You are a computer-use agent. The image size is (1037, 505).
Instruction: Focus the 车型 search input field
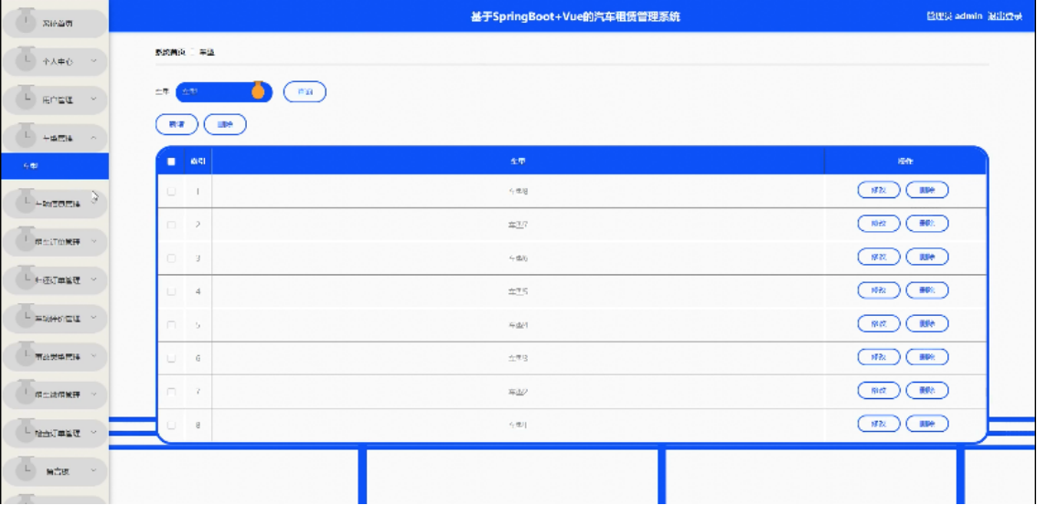[x=224, y=91]
